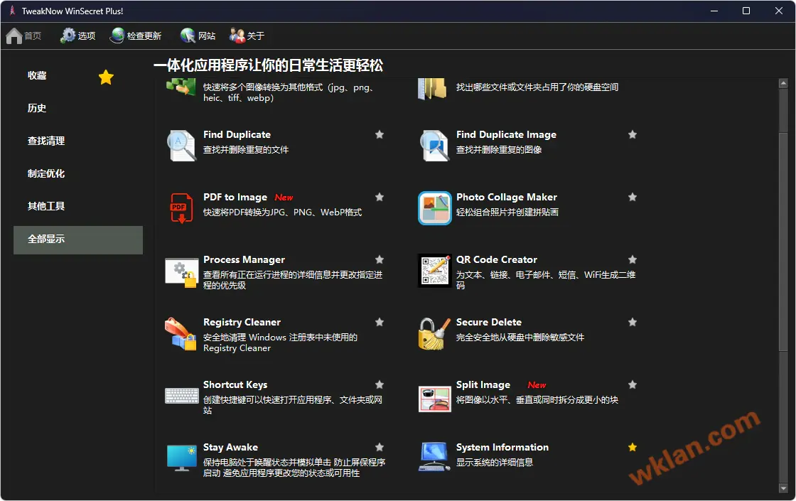796x501 pixels.
Task: Click 检查更新 to check for updates
Action: [x=136, y=36]
